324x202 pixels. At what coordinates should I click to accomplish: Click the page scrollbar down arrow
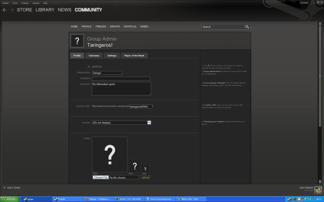[320, 181]
